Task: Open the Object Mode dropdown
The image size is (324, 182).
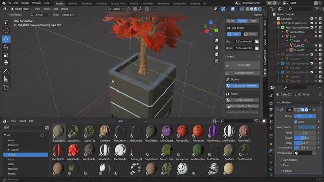Action: pos(21,9)
